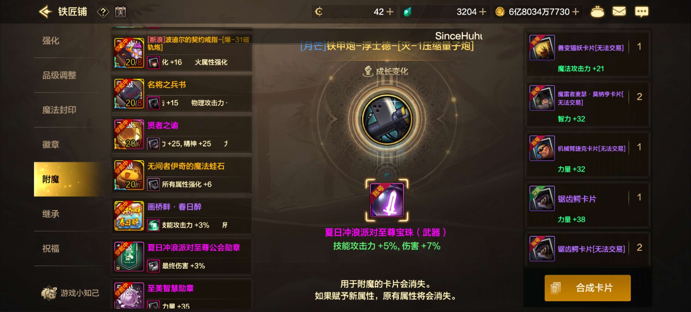The height and width of the screenshot is (312, 691).
Task: Open the question mark help icon
Action: (103, 12)
